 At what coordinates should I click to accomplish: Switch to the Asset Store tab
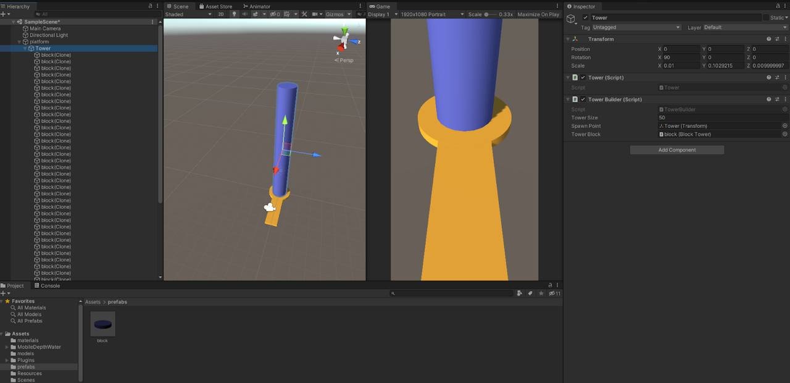[215, 6]
